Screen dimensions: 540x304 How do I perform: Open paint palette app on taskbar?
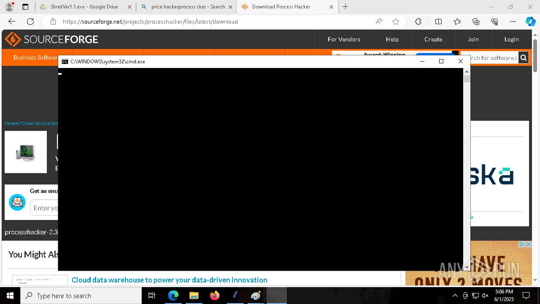click(x=256, y=296)
